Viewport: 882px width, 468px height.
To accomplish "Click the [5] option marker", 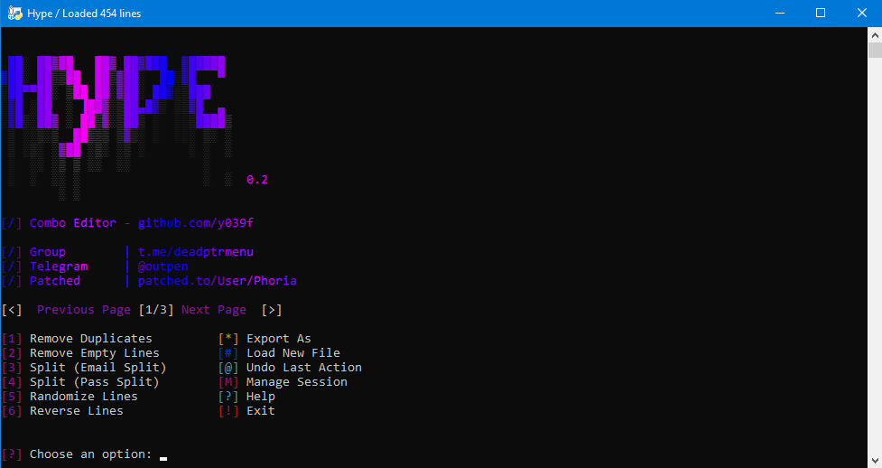I will coord(12,397).
